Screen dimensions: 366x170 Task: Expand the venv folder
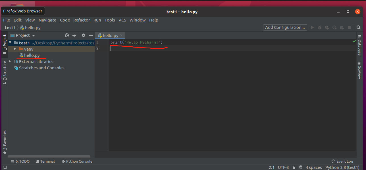tap(15, 49)
